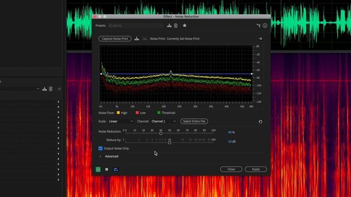Viewport: 351px width, 197px height.
Task: Open the Channel dropdown set to Channel 1
Action: [x=163, y=121]
